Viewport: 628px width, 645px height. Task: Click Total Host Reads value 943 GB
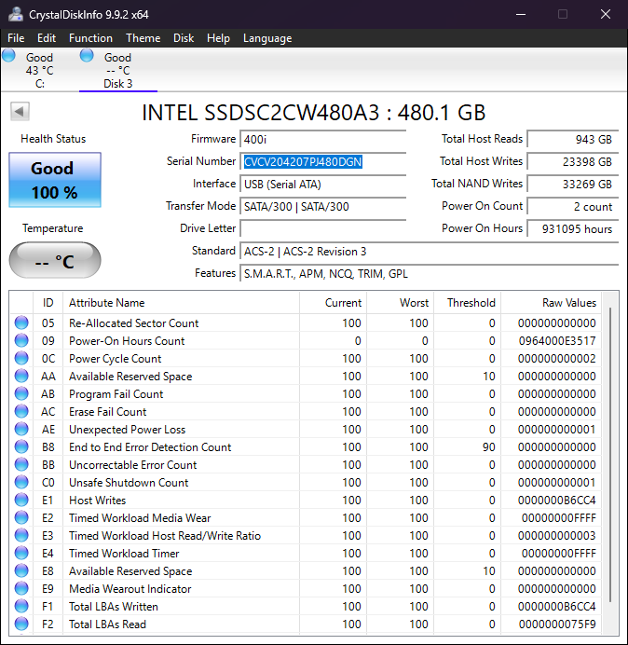point(572,140)
